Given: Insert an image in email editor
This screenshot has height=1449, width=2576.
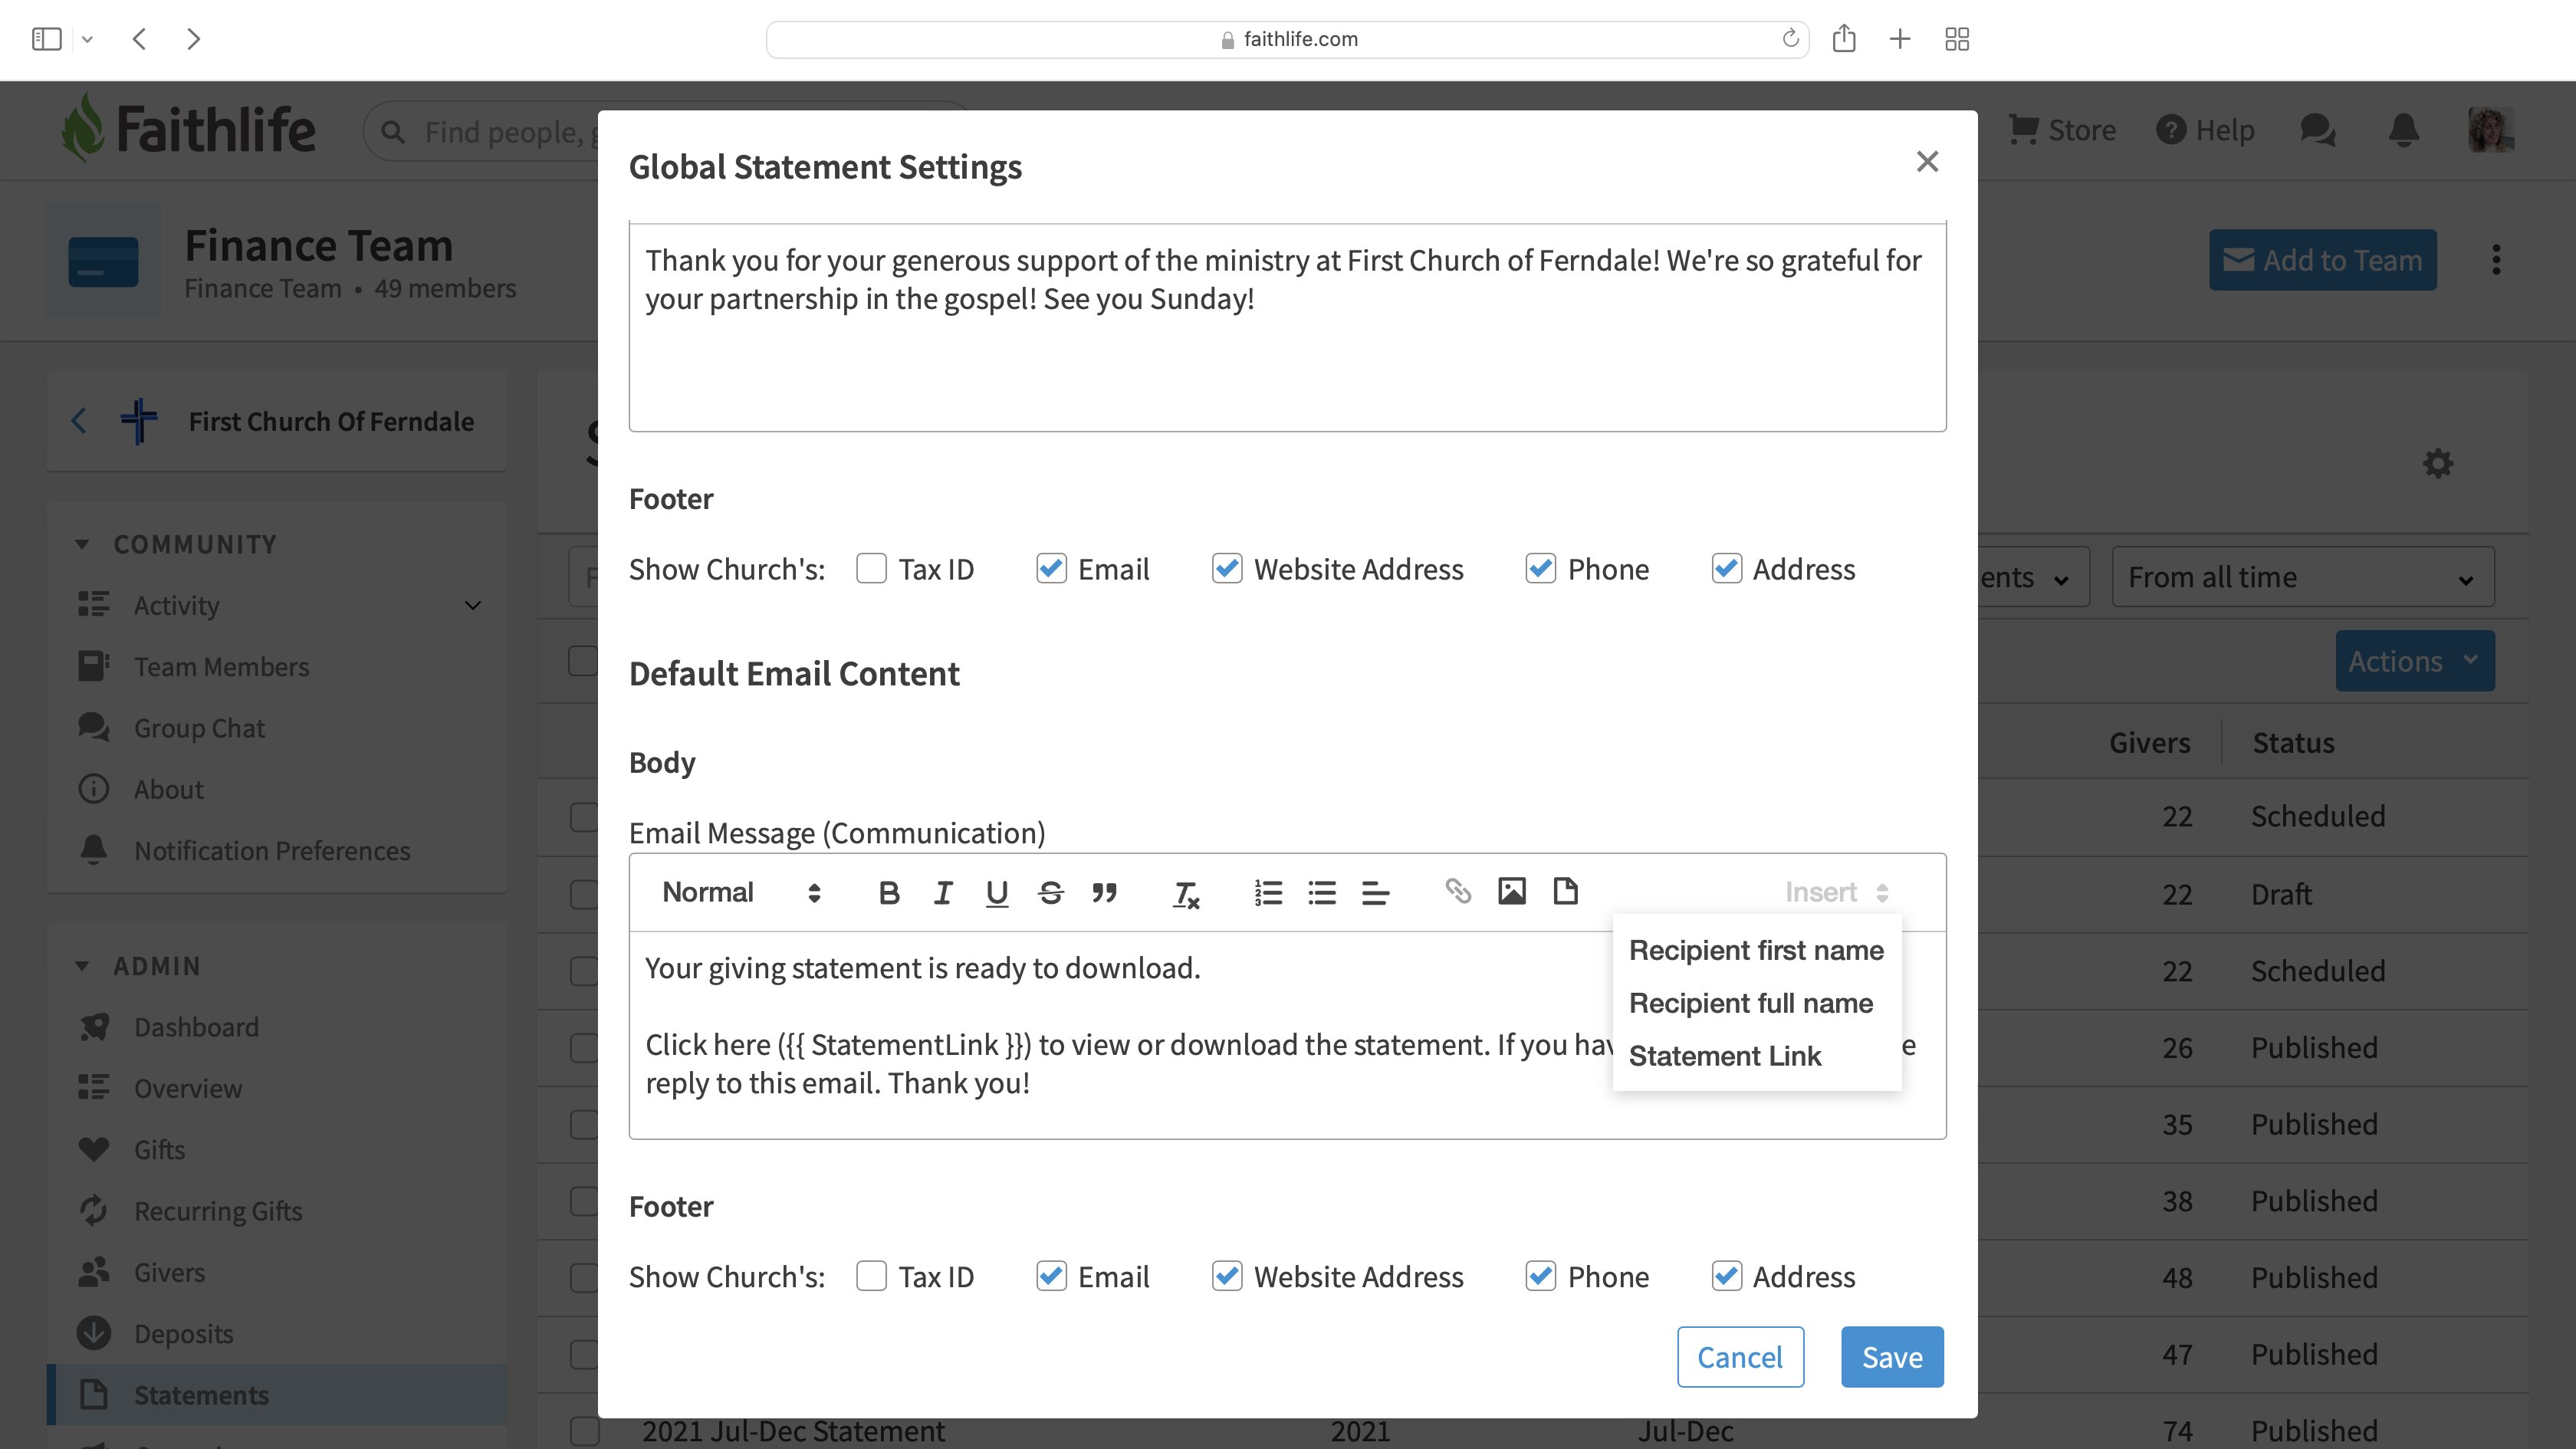Looking at the screenshot, I should coord(1512,891).
